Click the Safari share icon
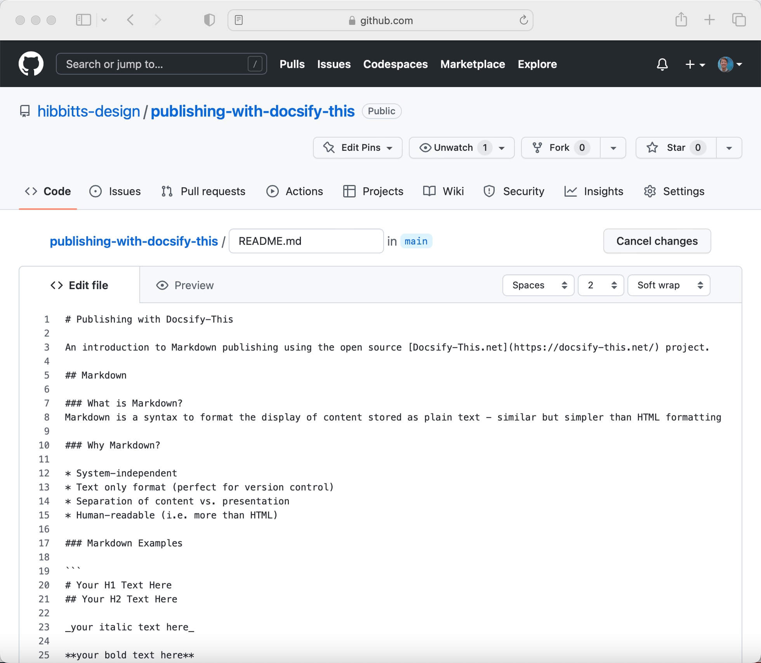This screenshot has width=761, height=663. click(x=681, y=20)
